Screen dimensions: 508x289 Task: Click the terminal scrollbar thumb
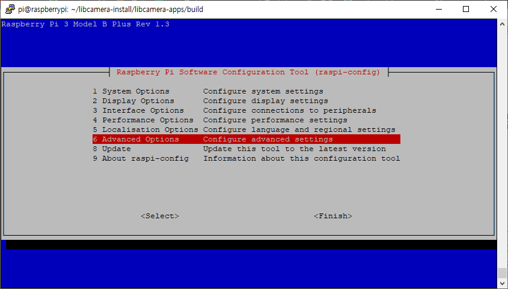pyautogui.click(x=502, y=273)
